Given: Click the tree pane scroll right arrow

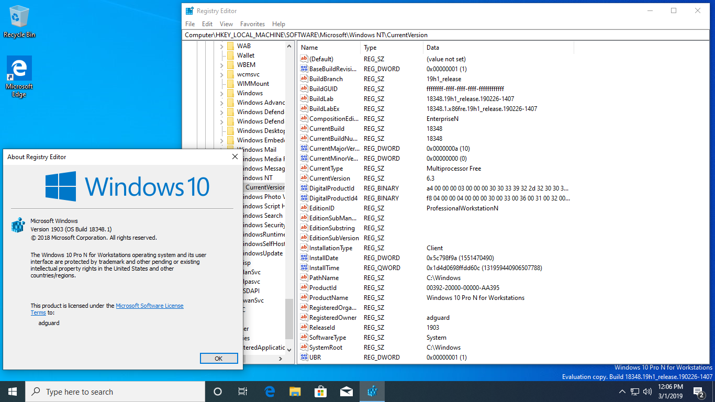Looking at the screenshot, I should point(280,359).
